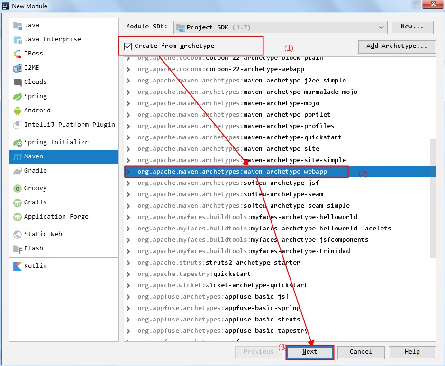Expand the maven-archetype-j2ee-simple node

128,81
